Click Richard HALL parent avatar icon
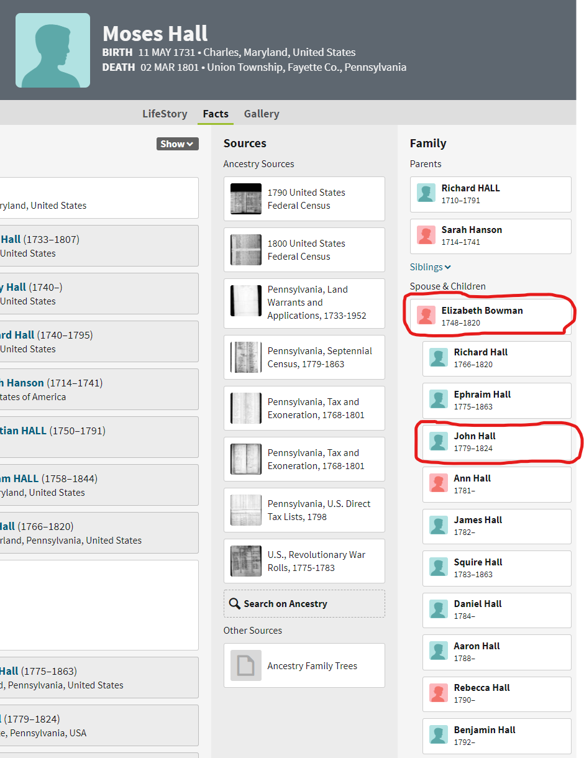 coord(426,194)
